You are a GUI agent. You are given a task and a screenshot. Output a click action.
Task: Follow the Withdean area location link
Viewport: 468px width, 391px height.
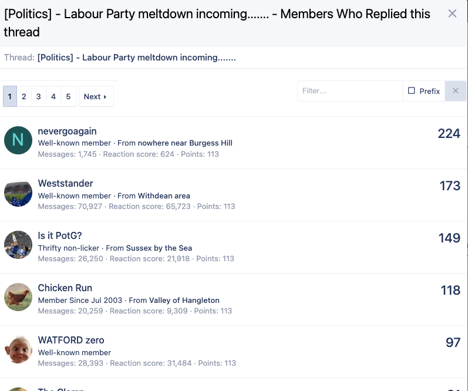[x=164, y=196]
